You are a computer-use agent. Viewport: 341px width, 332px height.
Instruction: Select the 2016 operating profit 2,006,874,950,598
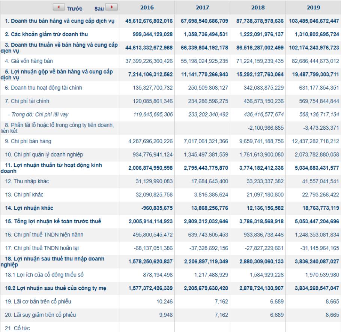150,168
